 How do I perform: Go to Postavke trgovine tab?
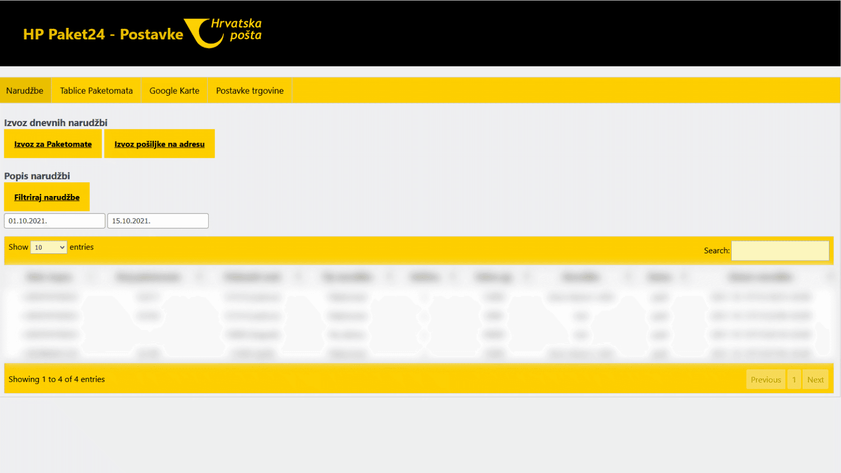250,90
